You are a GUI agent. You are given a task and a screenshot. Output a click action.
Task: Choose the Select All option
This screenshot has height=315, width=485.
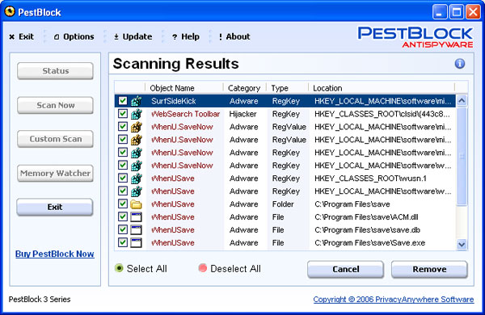141,268
